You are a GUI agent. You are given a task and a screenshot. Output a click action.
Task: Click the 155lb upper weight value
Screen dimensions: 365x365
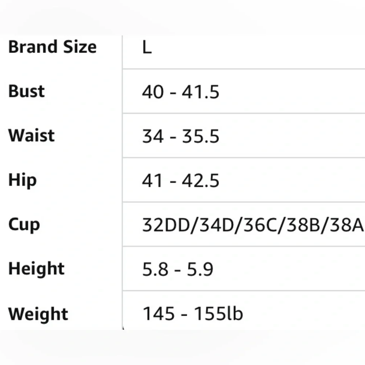(219, 314)
